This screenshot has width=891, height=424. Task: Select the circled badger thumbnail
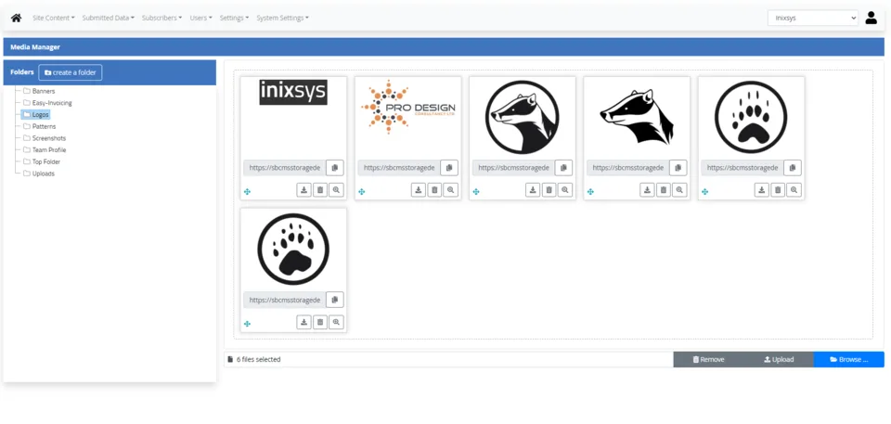point(523,117)
